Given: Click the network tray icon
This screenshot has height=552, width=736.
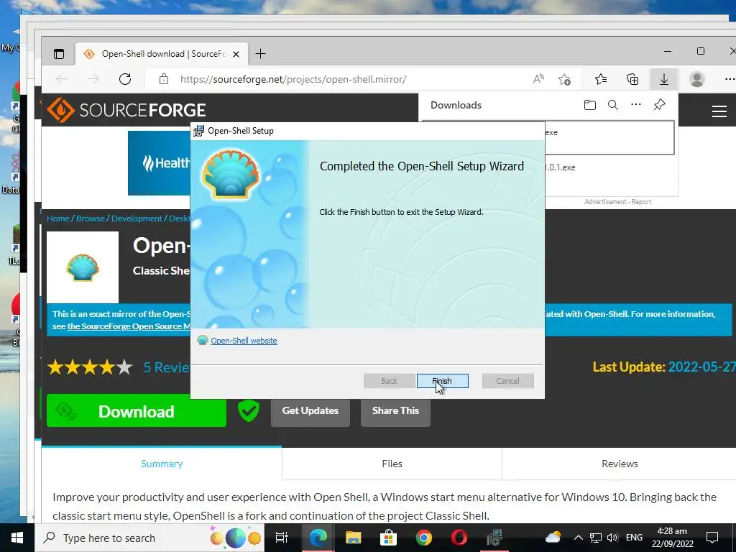Looking at the screenshot, I should 596,538.
